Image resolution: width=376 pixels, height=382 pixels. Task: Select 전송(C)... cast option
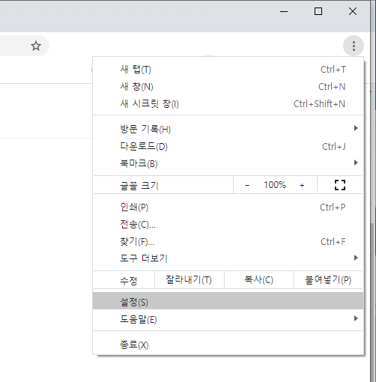(228, 225)
